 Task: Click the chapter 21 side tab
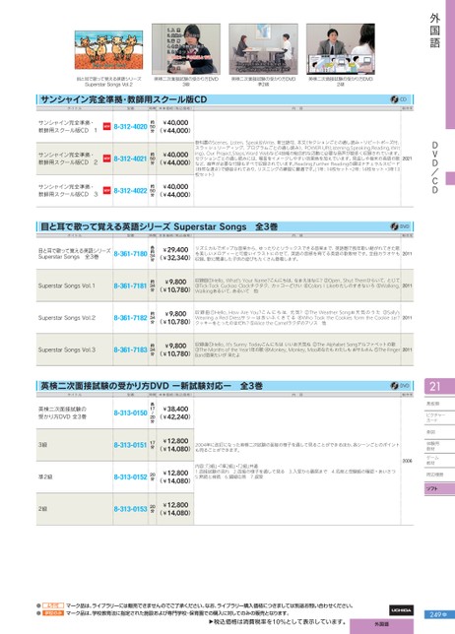coord(439,386)
